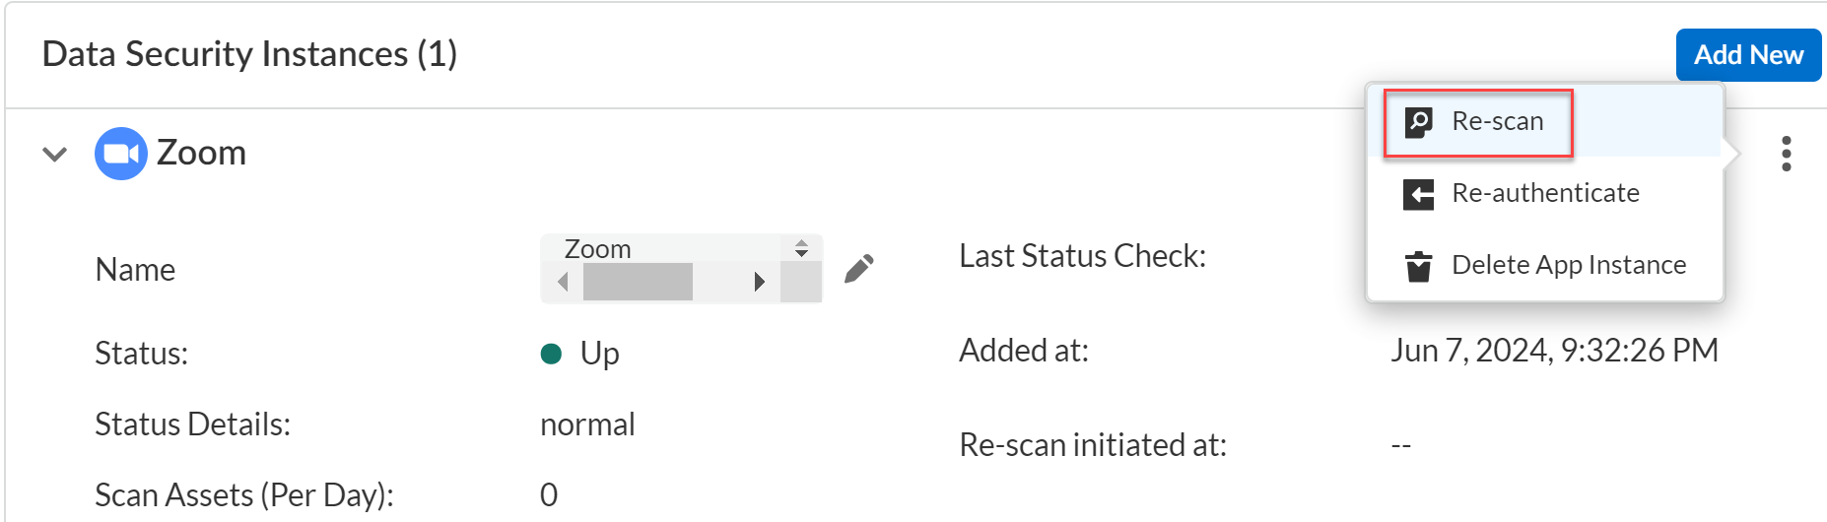The height and width of the screenshot is (522, 1827).
Task: Collapse the Zoom instance details chevron
Action: [x=55, y=154]
